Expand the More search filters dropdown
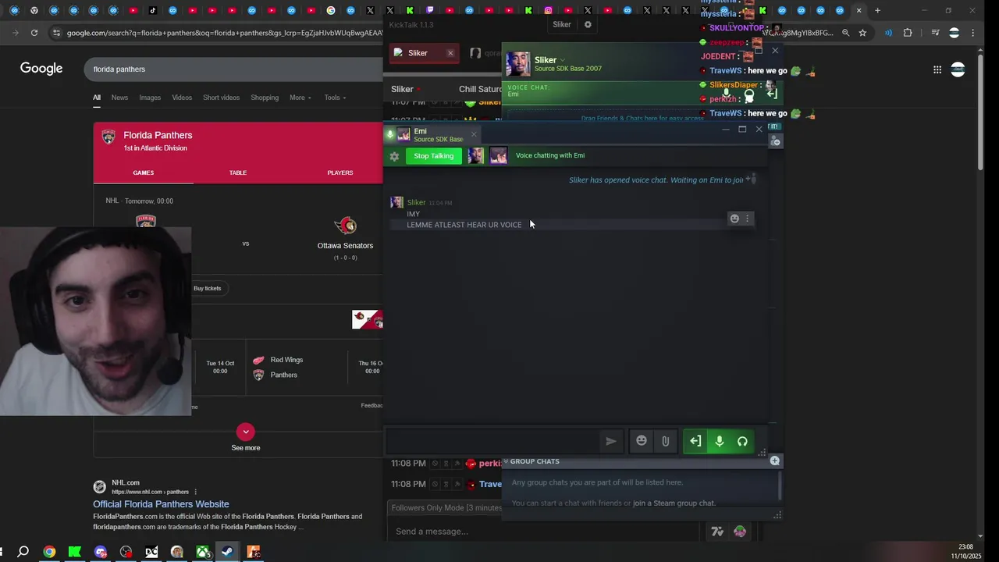Viewport: 999px width, 562px height. tap(300, 98)
